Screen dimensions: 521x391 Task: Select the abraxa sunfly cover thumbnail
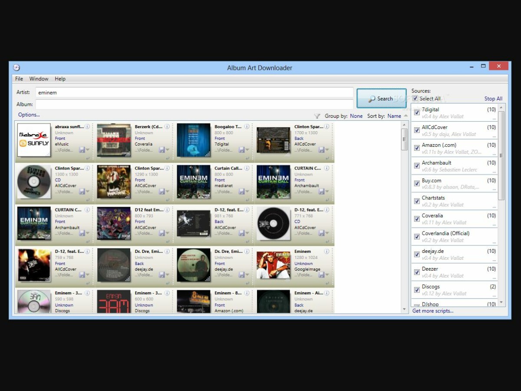(34, 140)
